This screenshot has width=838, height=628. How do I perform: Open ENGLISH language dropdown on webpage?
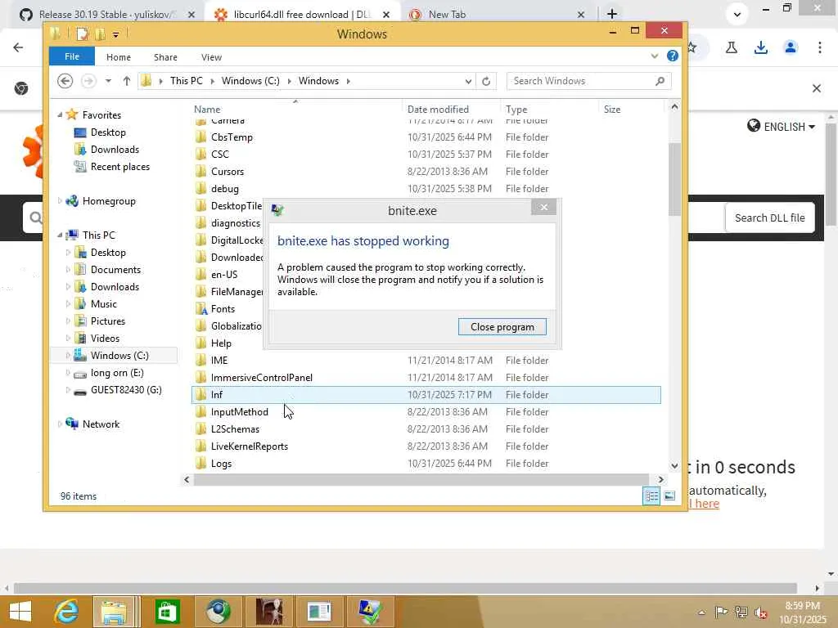781,127
